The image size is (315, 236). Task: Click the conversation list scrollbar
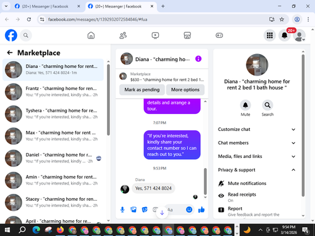108,99
